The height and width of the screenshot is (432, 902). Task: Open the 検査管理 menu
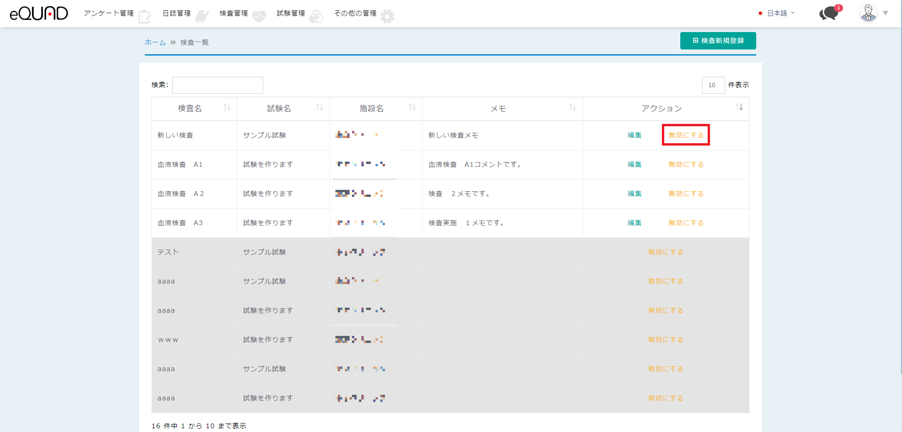pos(234,13)
